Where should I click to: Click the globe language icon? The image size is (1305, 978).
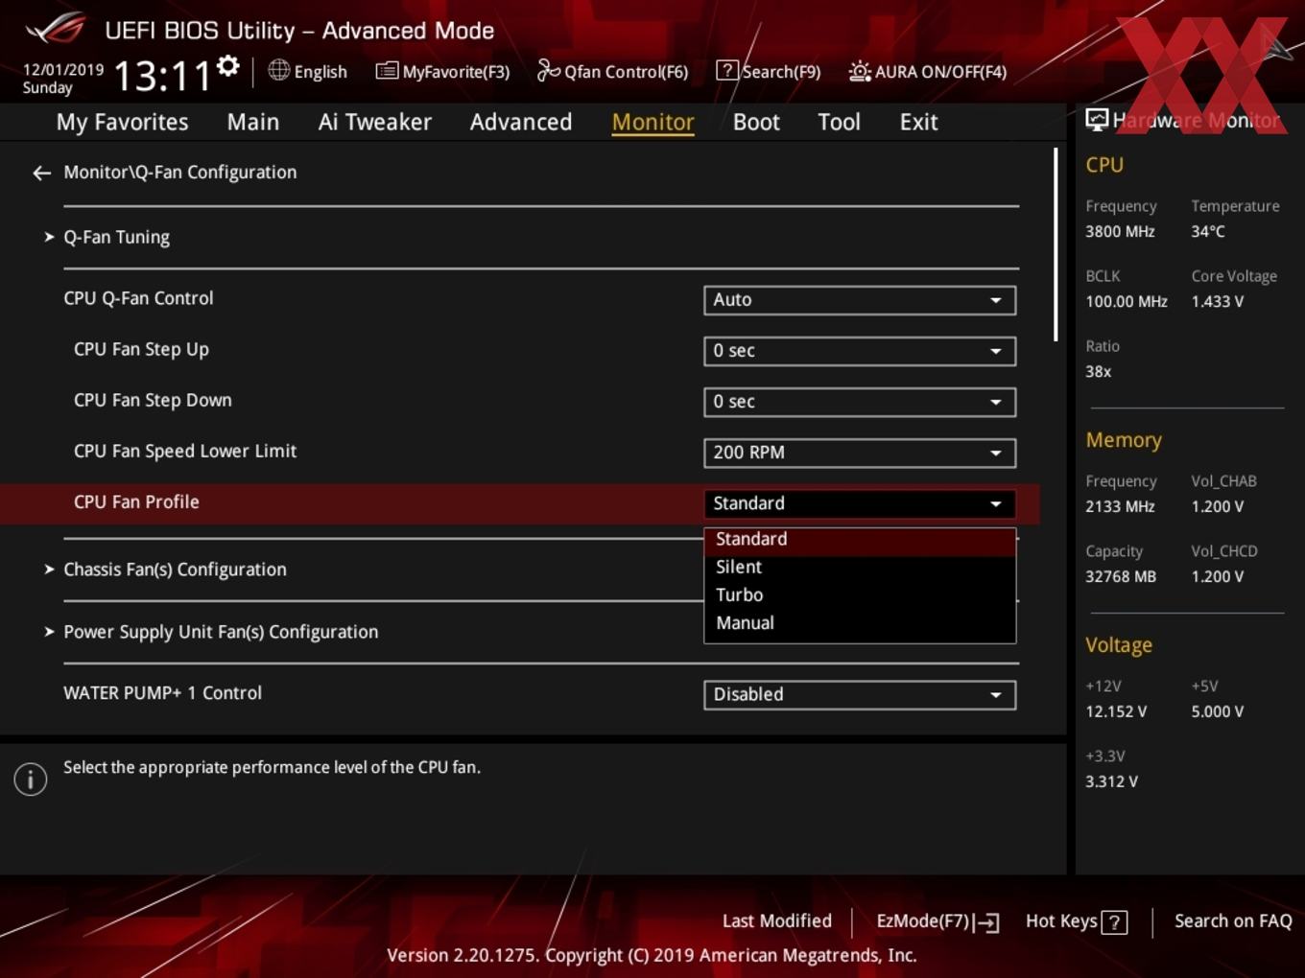point(278,70)
